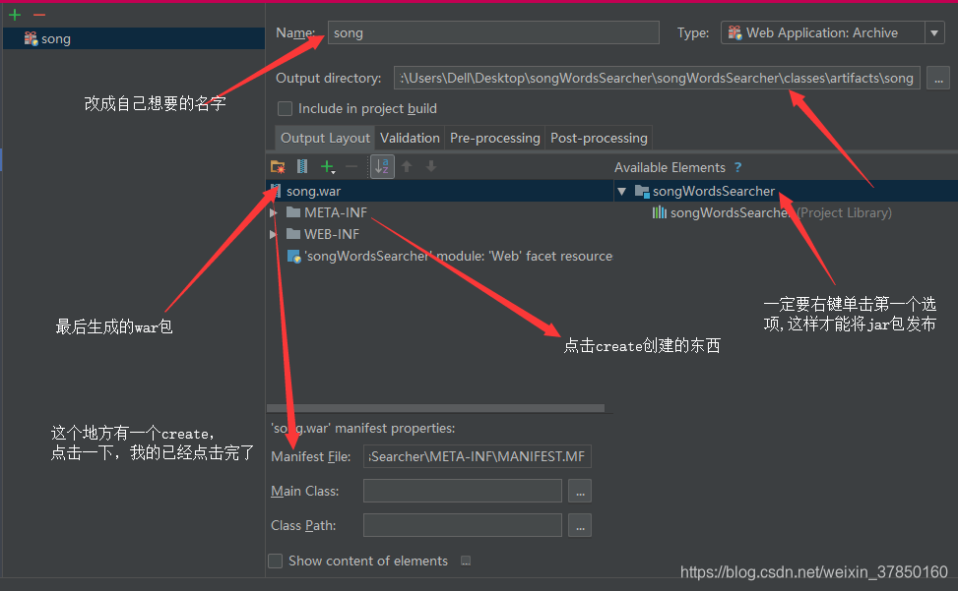Click the add copy of green plus

pos(328,166)
